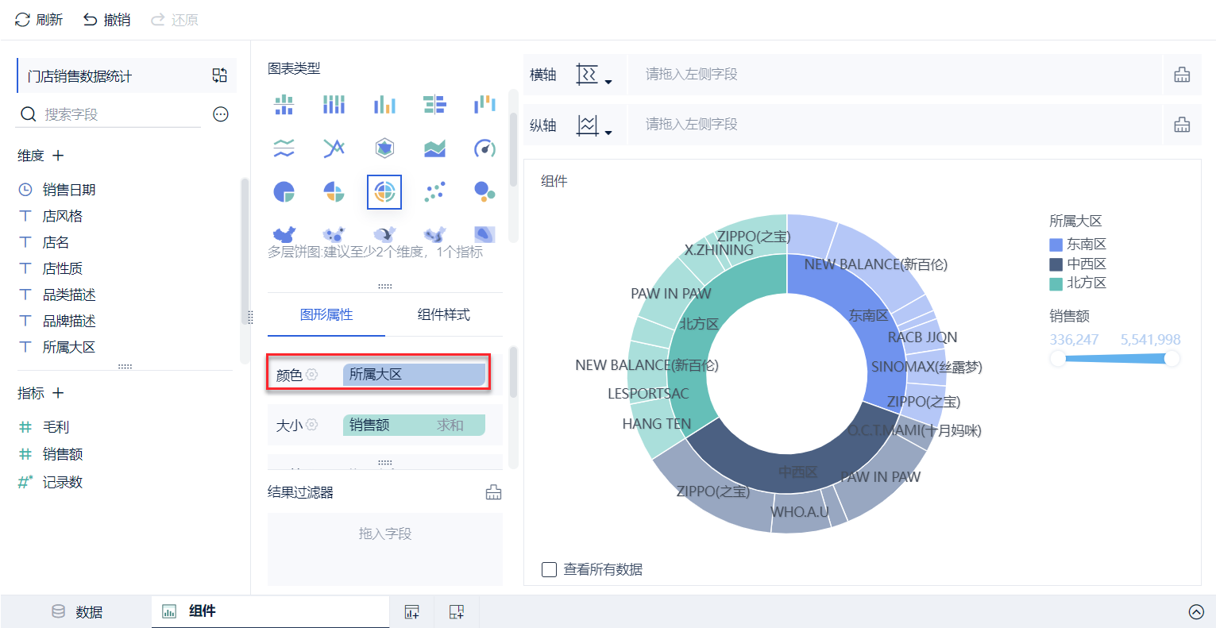1216x628 pixels.
Task: Select the stacked column chart type
Action: (x=334, y=104)
